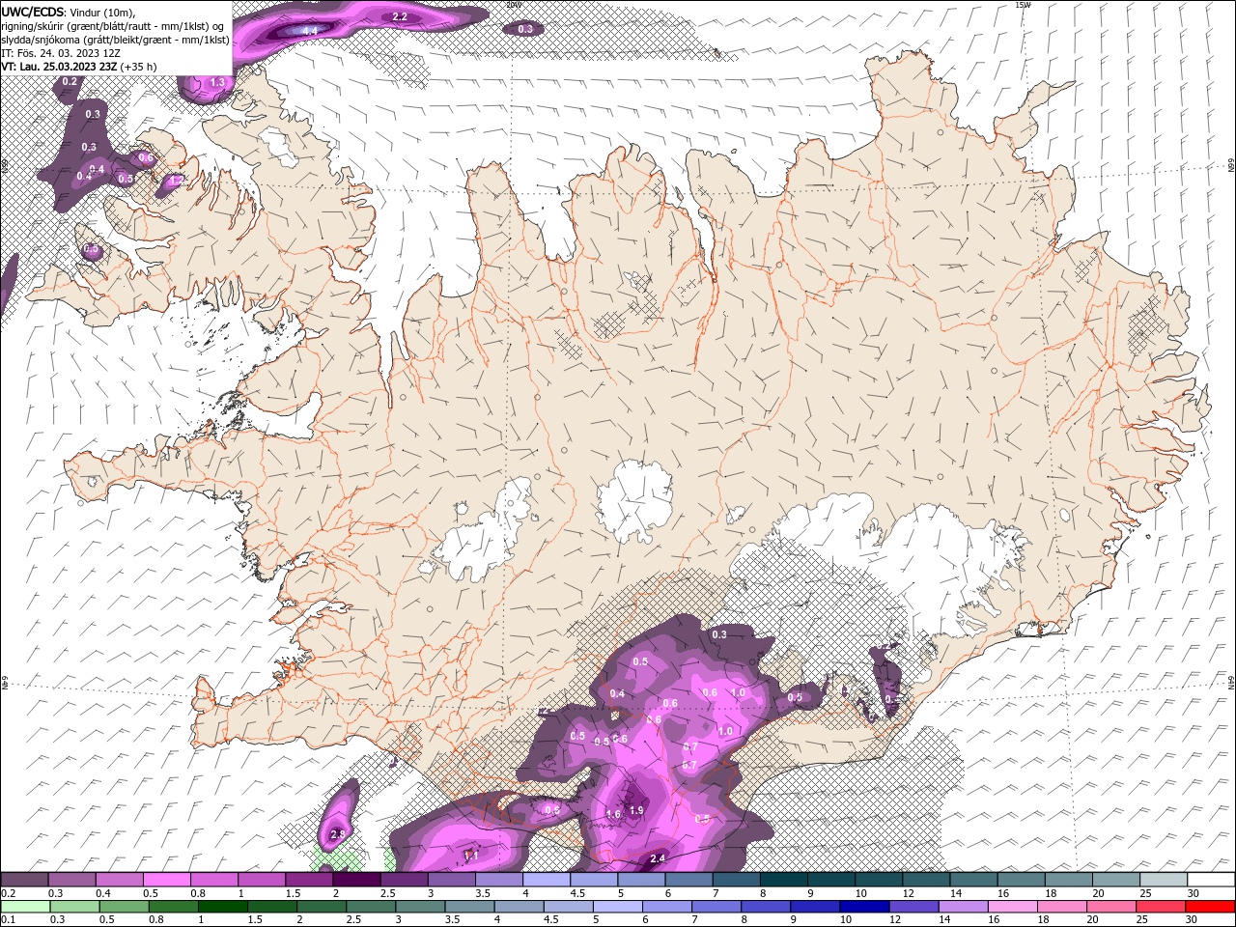The height and width of the screenshot is (927, 1236).
Task: Click the upper-scale swatch between 0.2 and 0.3
Action: pos(24,880)
